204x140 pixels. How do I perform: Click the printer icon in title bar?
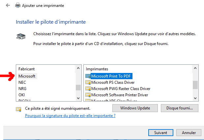coord(18,5)
